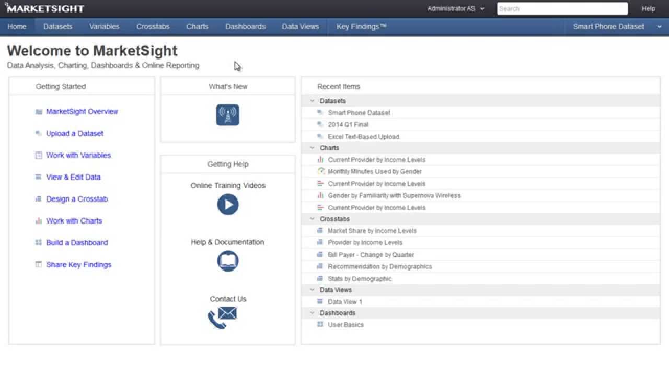
Task: Open the View & Edit Data link
Action: 74,177
